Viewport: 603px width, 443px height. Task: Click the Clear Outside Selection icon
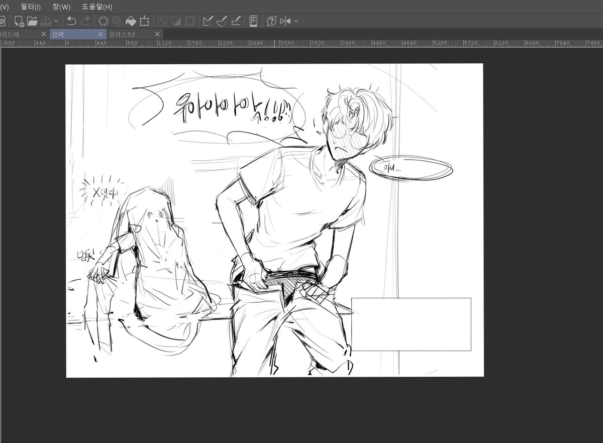pos(117,21)
